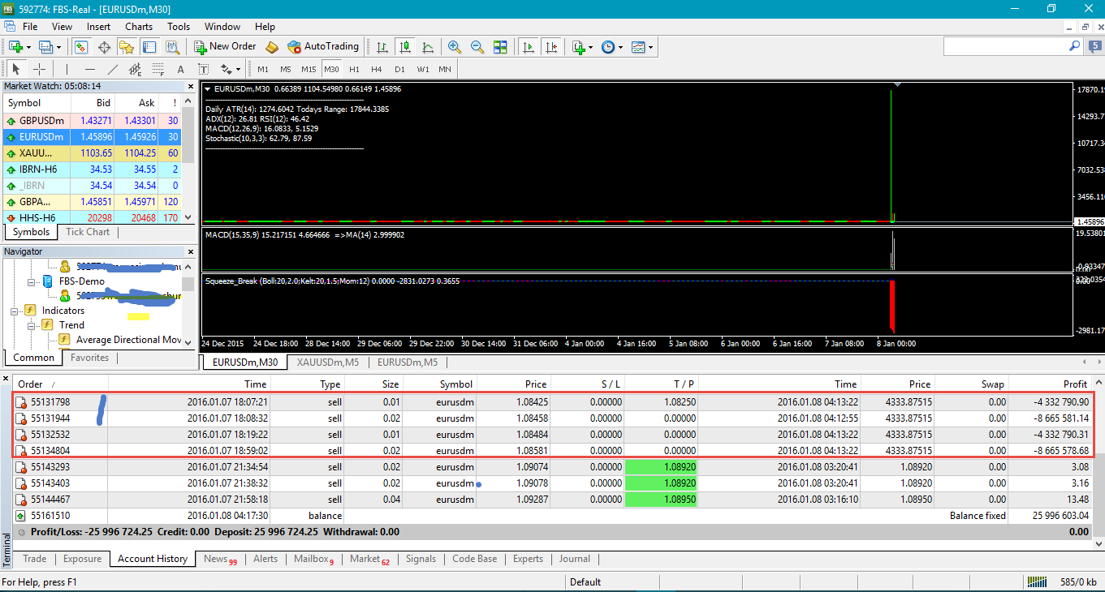Switch to the Tick Chart tab
This screenshot has width=1105, height=592.
click(88, 232)
